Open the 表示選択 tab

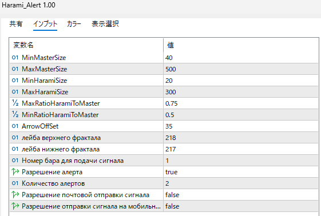click(105, 24)
